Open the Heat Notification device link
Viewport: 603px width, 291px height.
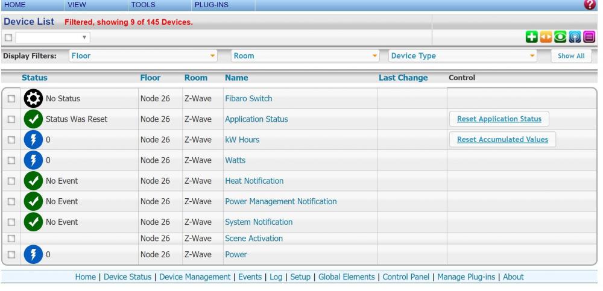(x=254, y=181)
